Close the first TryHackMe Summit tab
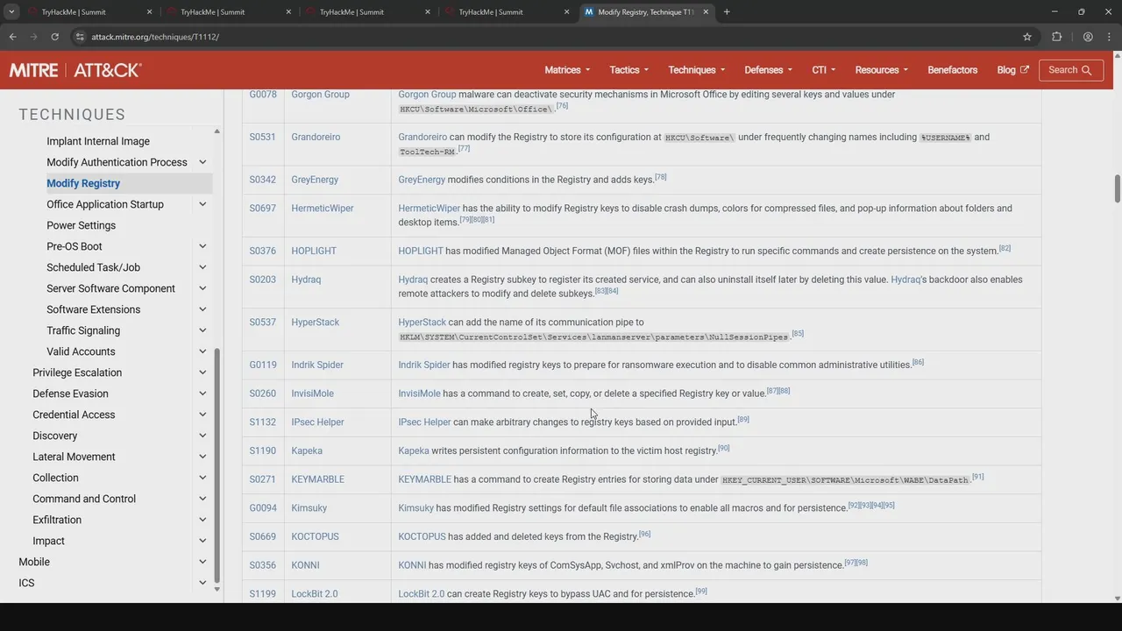This screenshot has width=1122, height=631. (x=149, y=12)
